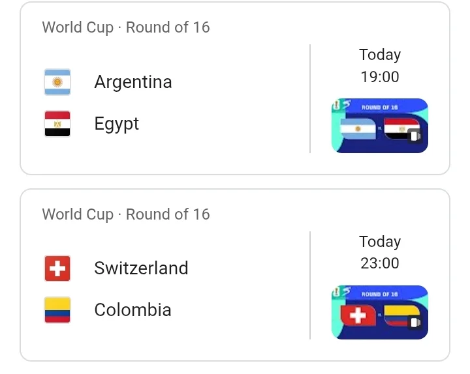
Task: Click video badge on Argentina–Egypt thumbnail
Action: (415, 136)
